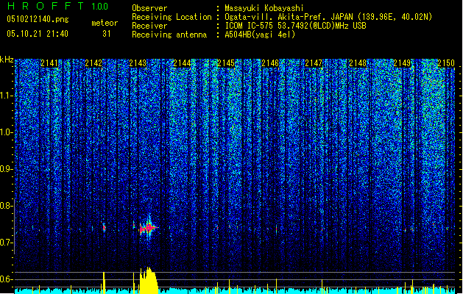Image resolution: width=463 pixels, height=294 pixels.
Task: Click the Receiving Location field label
Action: (172, 17)
